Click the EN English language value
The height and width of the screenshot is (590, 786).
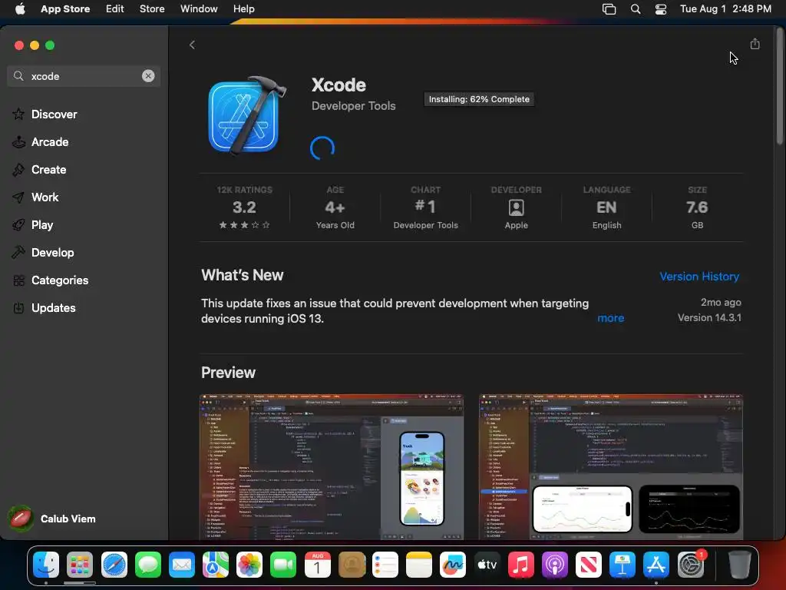(606, 207)
